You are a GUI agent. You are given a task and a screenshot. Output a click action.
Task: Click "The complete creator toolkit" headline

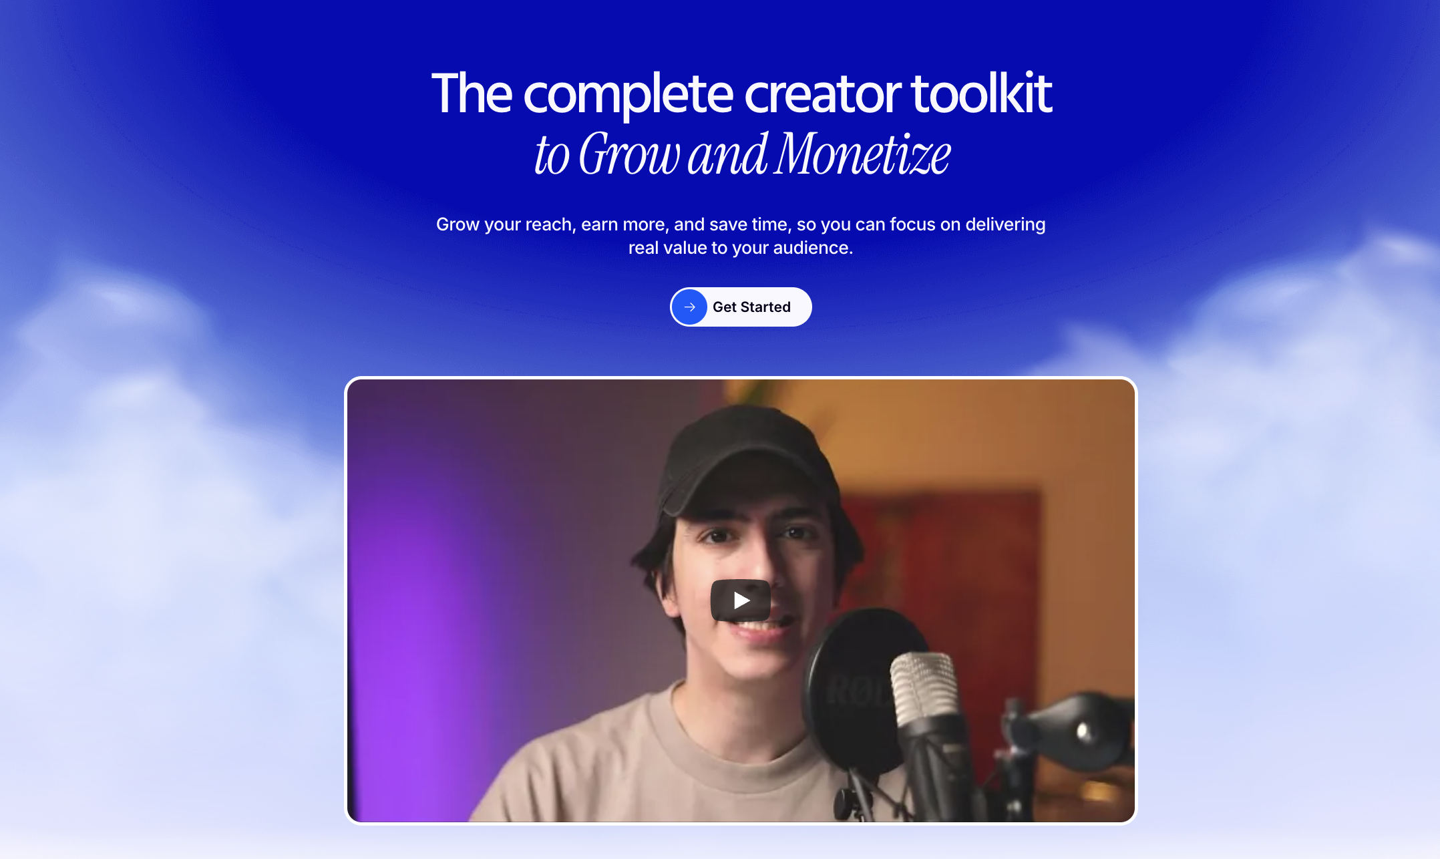(x=741, y=94)
